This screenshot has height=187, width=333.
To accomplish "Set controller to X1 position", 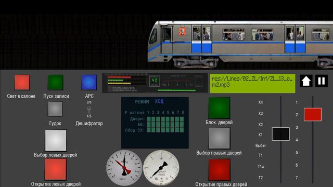I will coord(261,135).
